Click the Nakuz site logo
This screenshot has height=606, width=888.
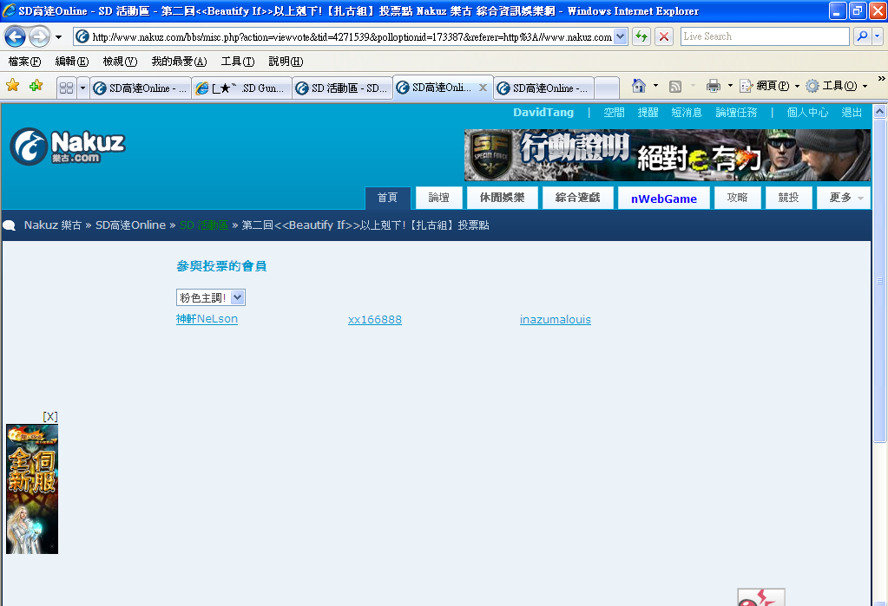68,147
